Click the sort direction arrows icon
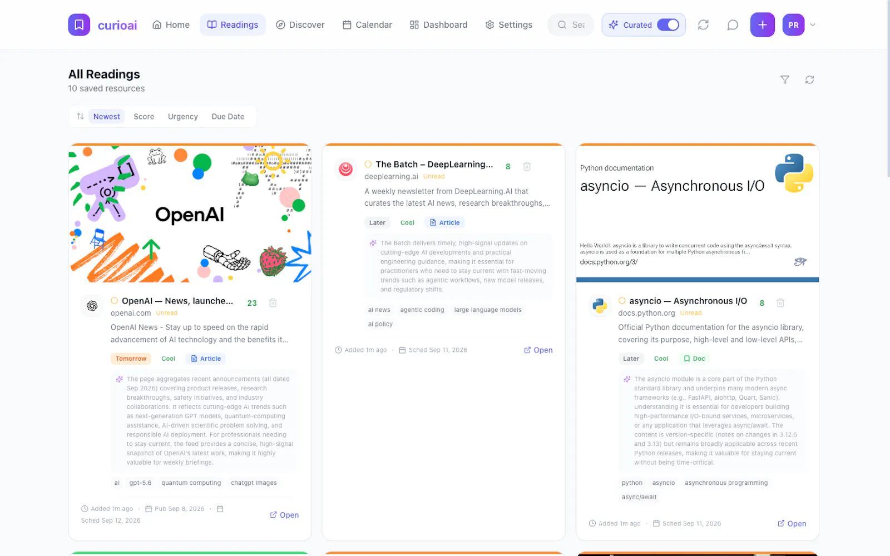This screenshot has height=556, width=890. 80,116
